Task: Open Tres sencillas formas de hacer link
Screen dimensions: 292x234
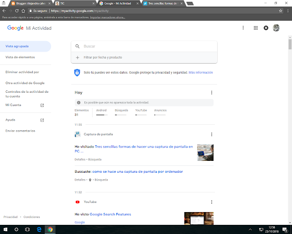Action: click(134, 149)
